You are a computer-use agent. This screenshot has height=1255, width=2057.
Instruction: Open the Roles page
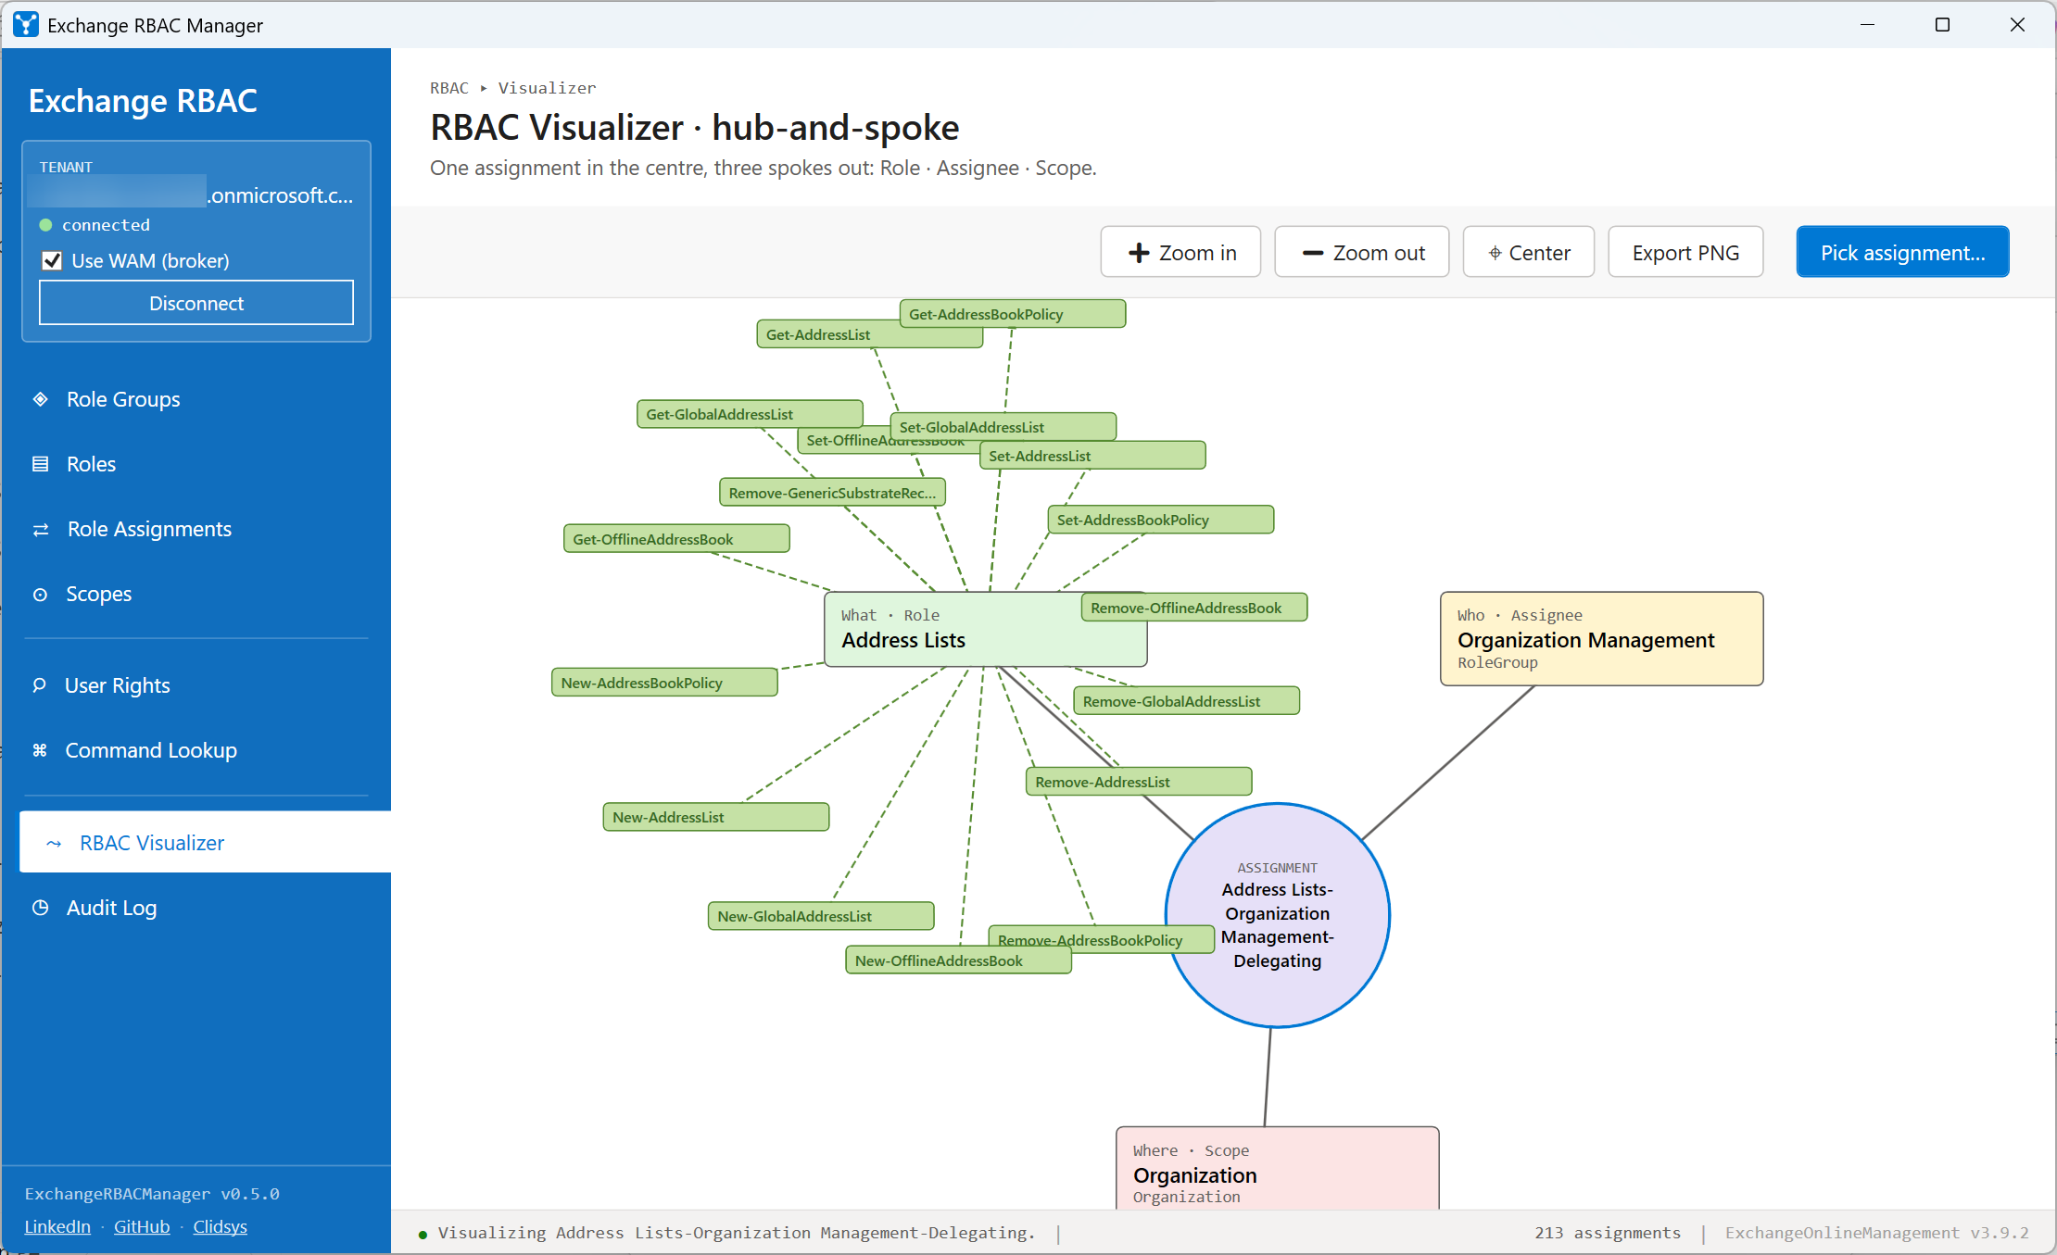[196, 464]
